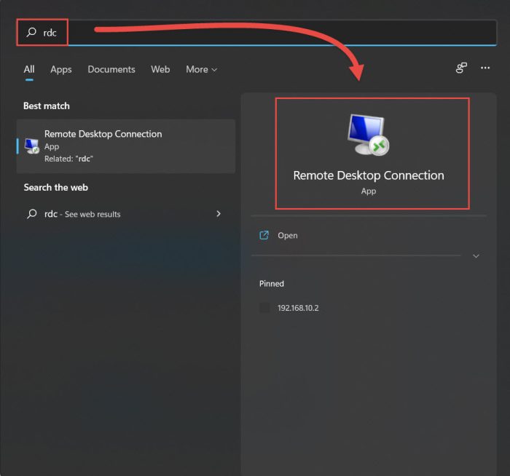Viewport: 510px width, 476px height.
Task: Click 'Related: "rdc"' text in best match
Action: [68, 159]
